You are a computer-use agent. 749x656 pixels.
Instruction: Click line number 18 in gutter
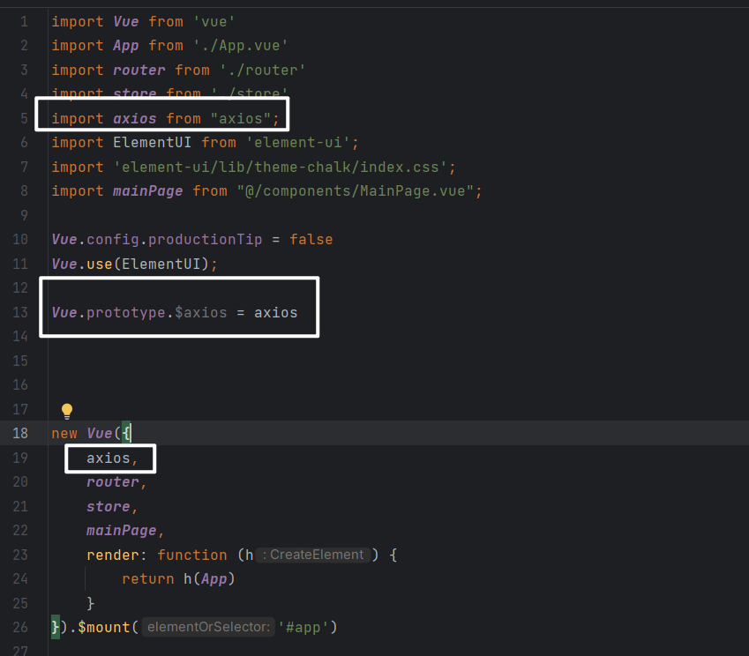(x=20, y=434)
